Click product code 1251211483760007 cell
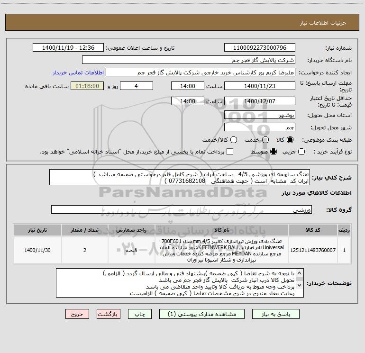Viewport: 365px width, 353px height. pyautogui.click(x=313, y=250)
